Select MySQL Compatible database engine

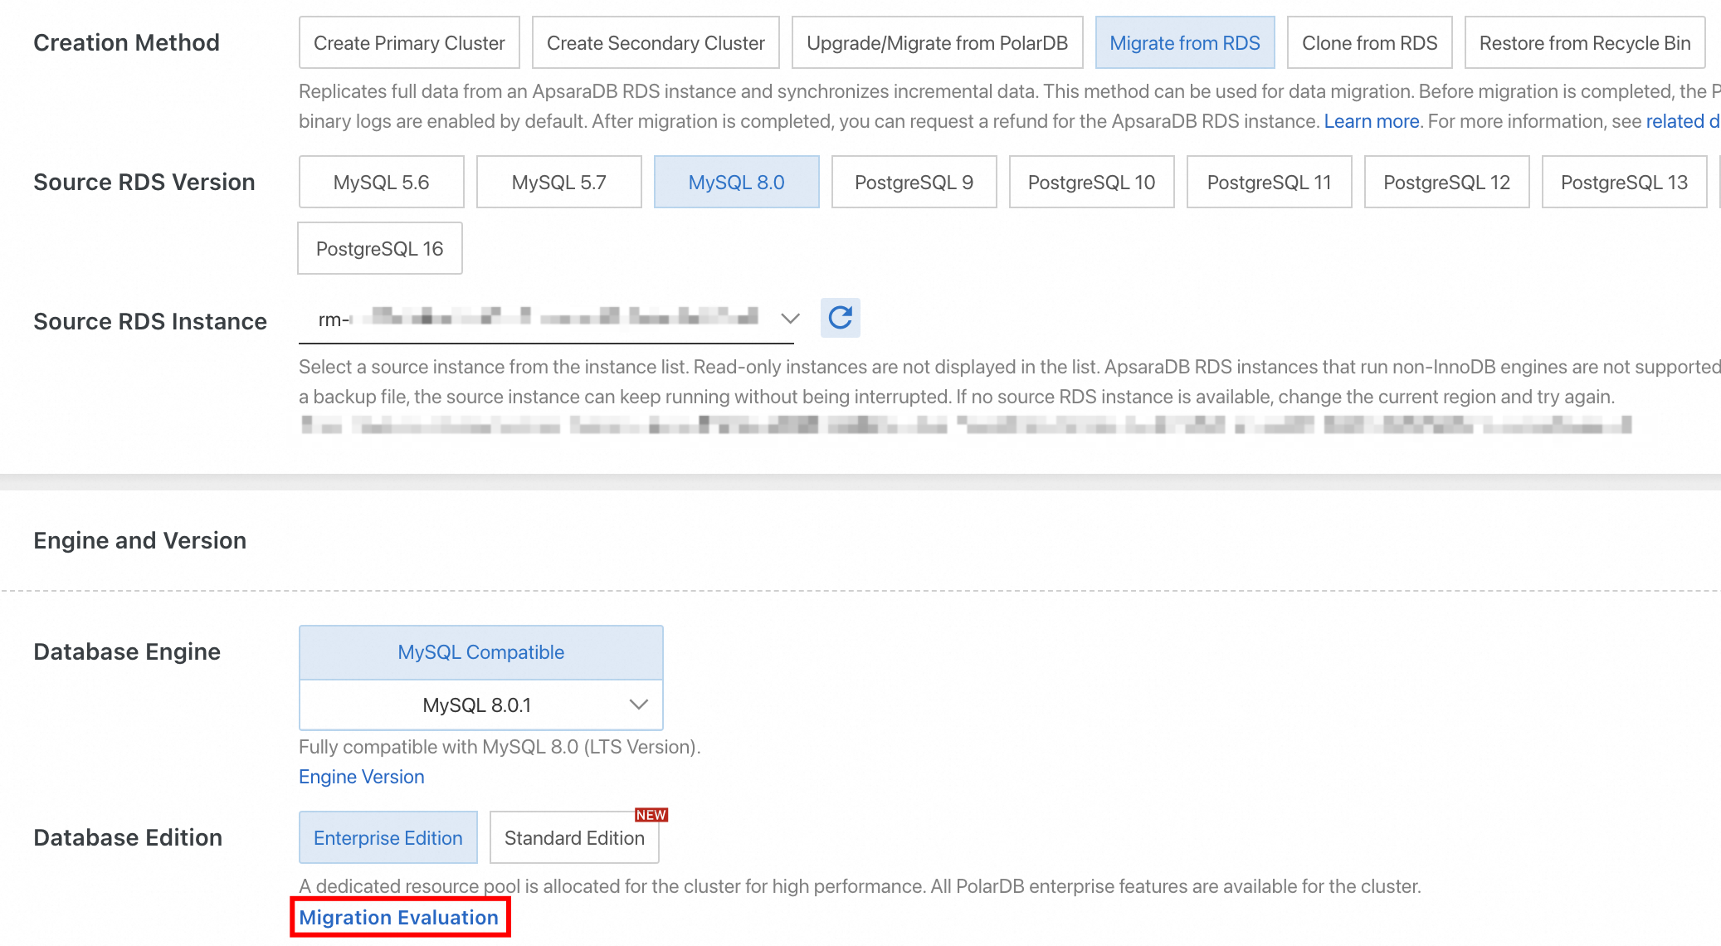pyautogui.click(x=480, y=652)
